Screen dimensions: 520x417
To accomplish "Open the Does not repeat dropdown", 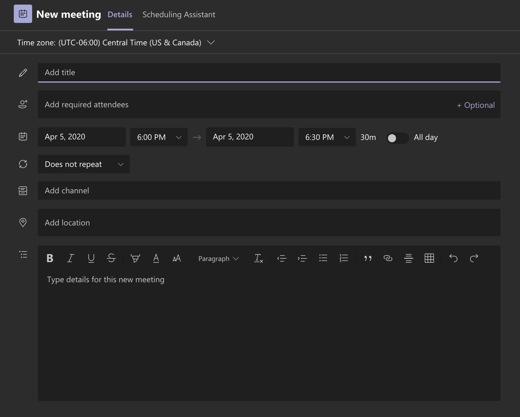I will [x=84, y=164].
